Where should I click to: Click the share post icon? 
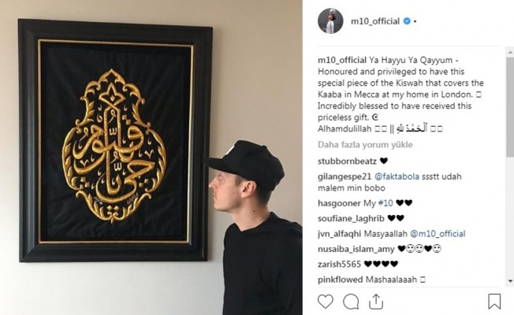click(x=376, y=302)
